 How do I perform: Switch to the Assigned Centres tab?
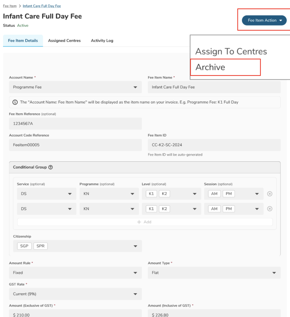pos(64,41)
